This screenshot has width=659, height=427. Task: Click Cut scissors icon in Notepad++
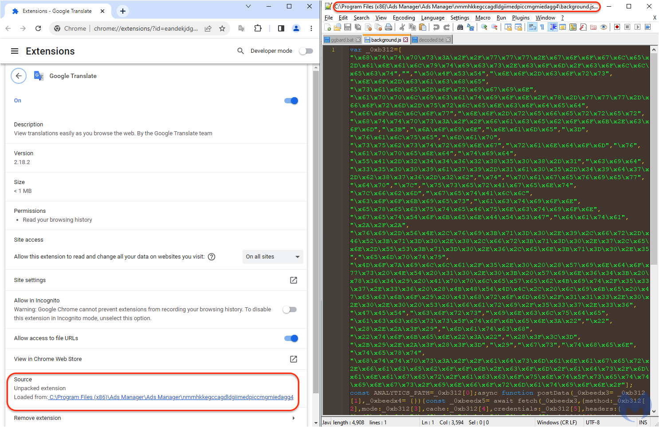[x=402, y=27]
